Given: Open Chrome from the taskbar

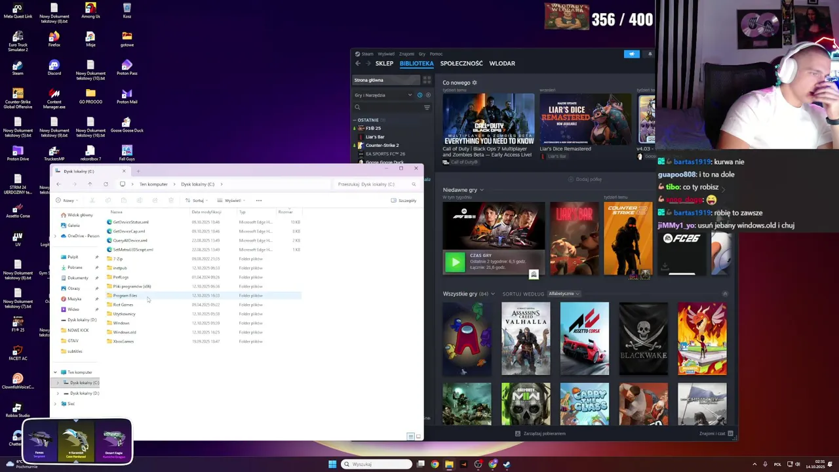Looking at the screenshot, I should click(x=435, y=464).
